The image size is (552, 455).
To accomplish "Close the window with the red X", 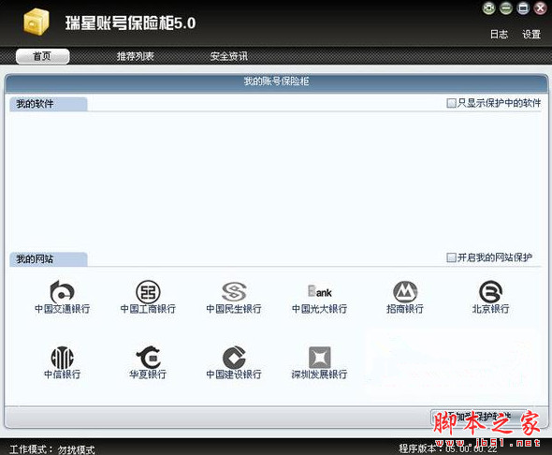I will (541, 8).
